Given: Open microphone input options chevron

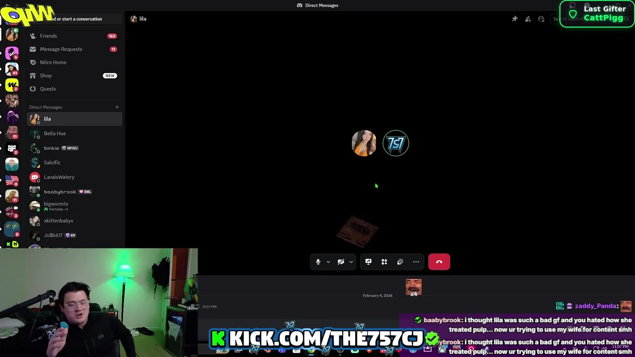Looking at the screenshot, I should coord(328,262).
